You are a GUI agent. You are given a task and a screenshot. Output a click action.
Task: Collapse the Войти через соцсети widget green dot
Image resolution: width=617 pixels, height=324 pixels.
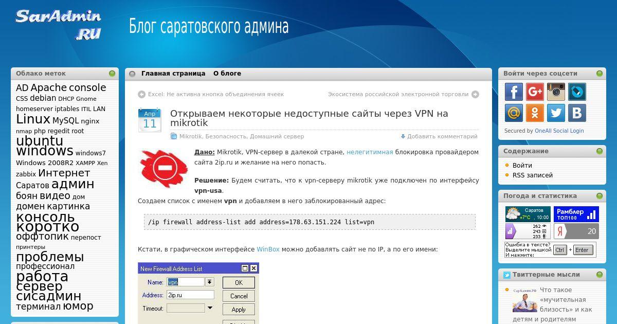[600, 74]
